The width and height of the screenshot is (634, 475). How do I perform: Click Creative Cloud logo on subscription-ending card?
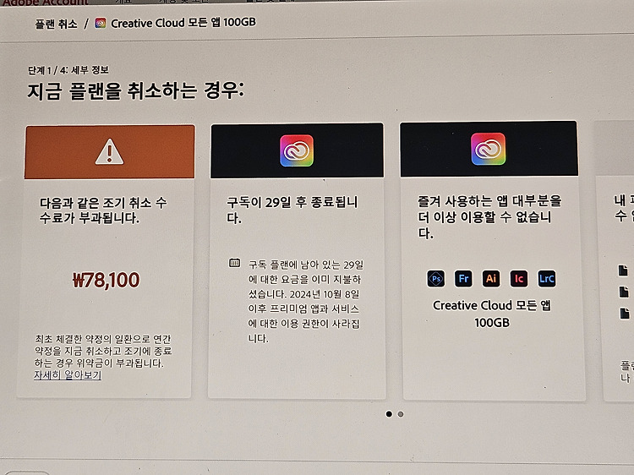tap(297, 150)
